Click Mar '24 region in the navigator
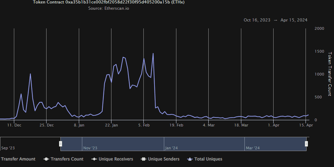 (253, 148)
